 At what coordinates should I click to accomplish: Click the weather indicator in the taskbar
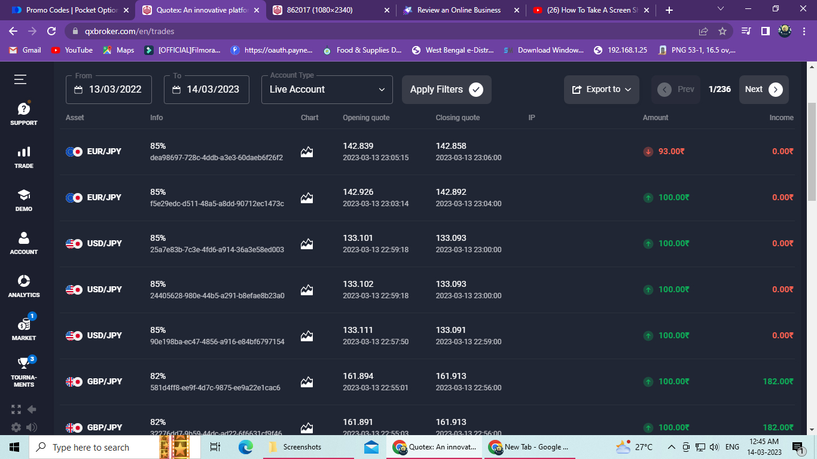[630, 446]
